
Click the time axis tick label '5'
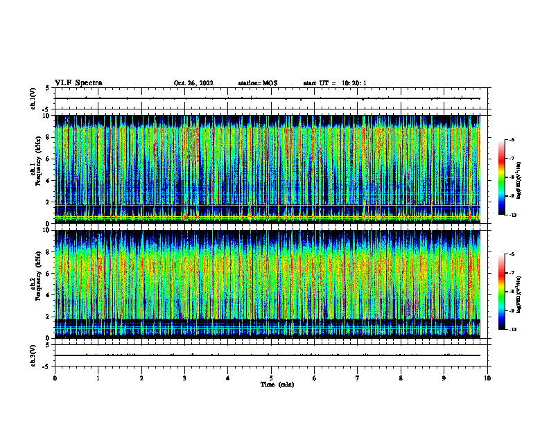click(x=271, y=378)
